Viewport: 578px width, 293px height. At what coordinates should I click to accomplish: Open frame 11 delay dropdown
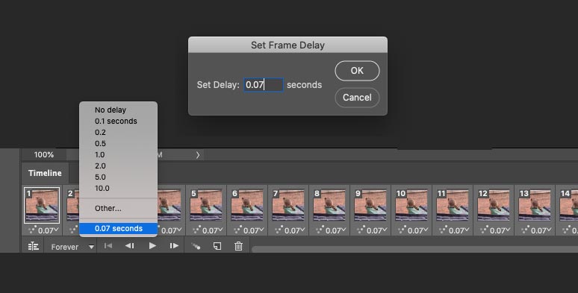click(459, 230)
